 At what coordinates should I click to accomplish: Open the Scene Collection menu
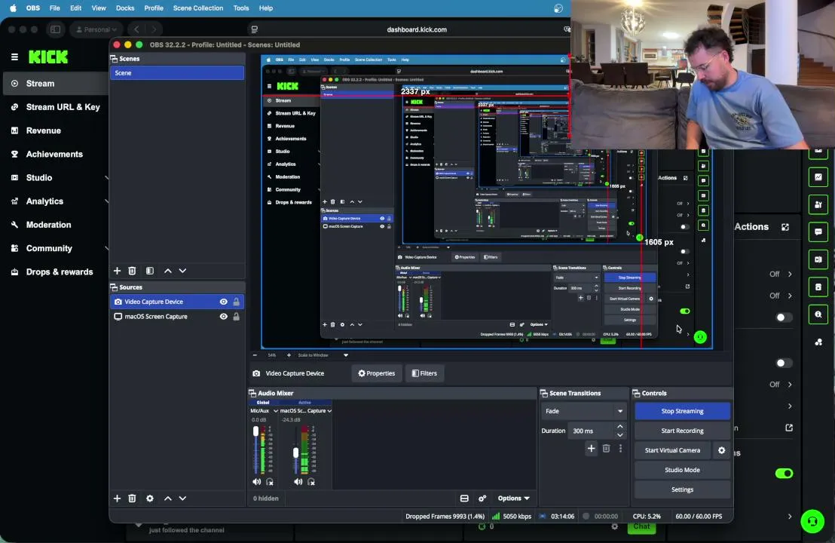click(198, 8)
